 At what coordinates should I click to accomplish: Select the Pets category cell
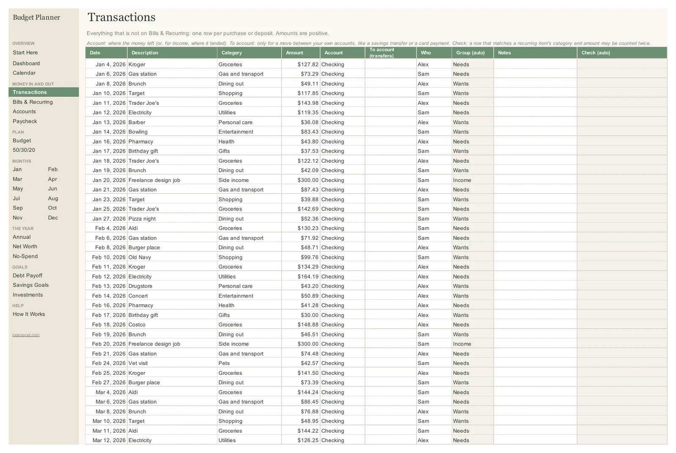(x=249, y=363)
